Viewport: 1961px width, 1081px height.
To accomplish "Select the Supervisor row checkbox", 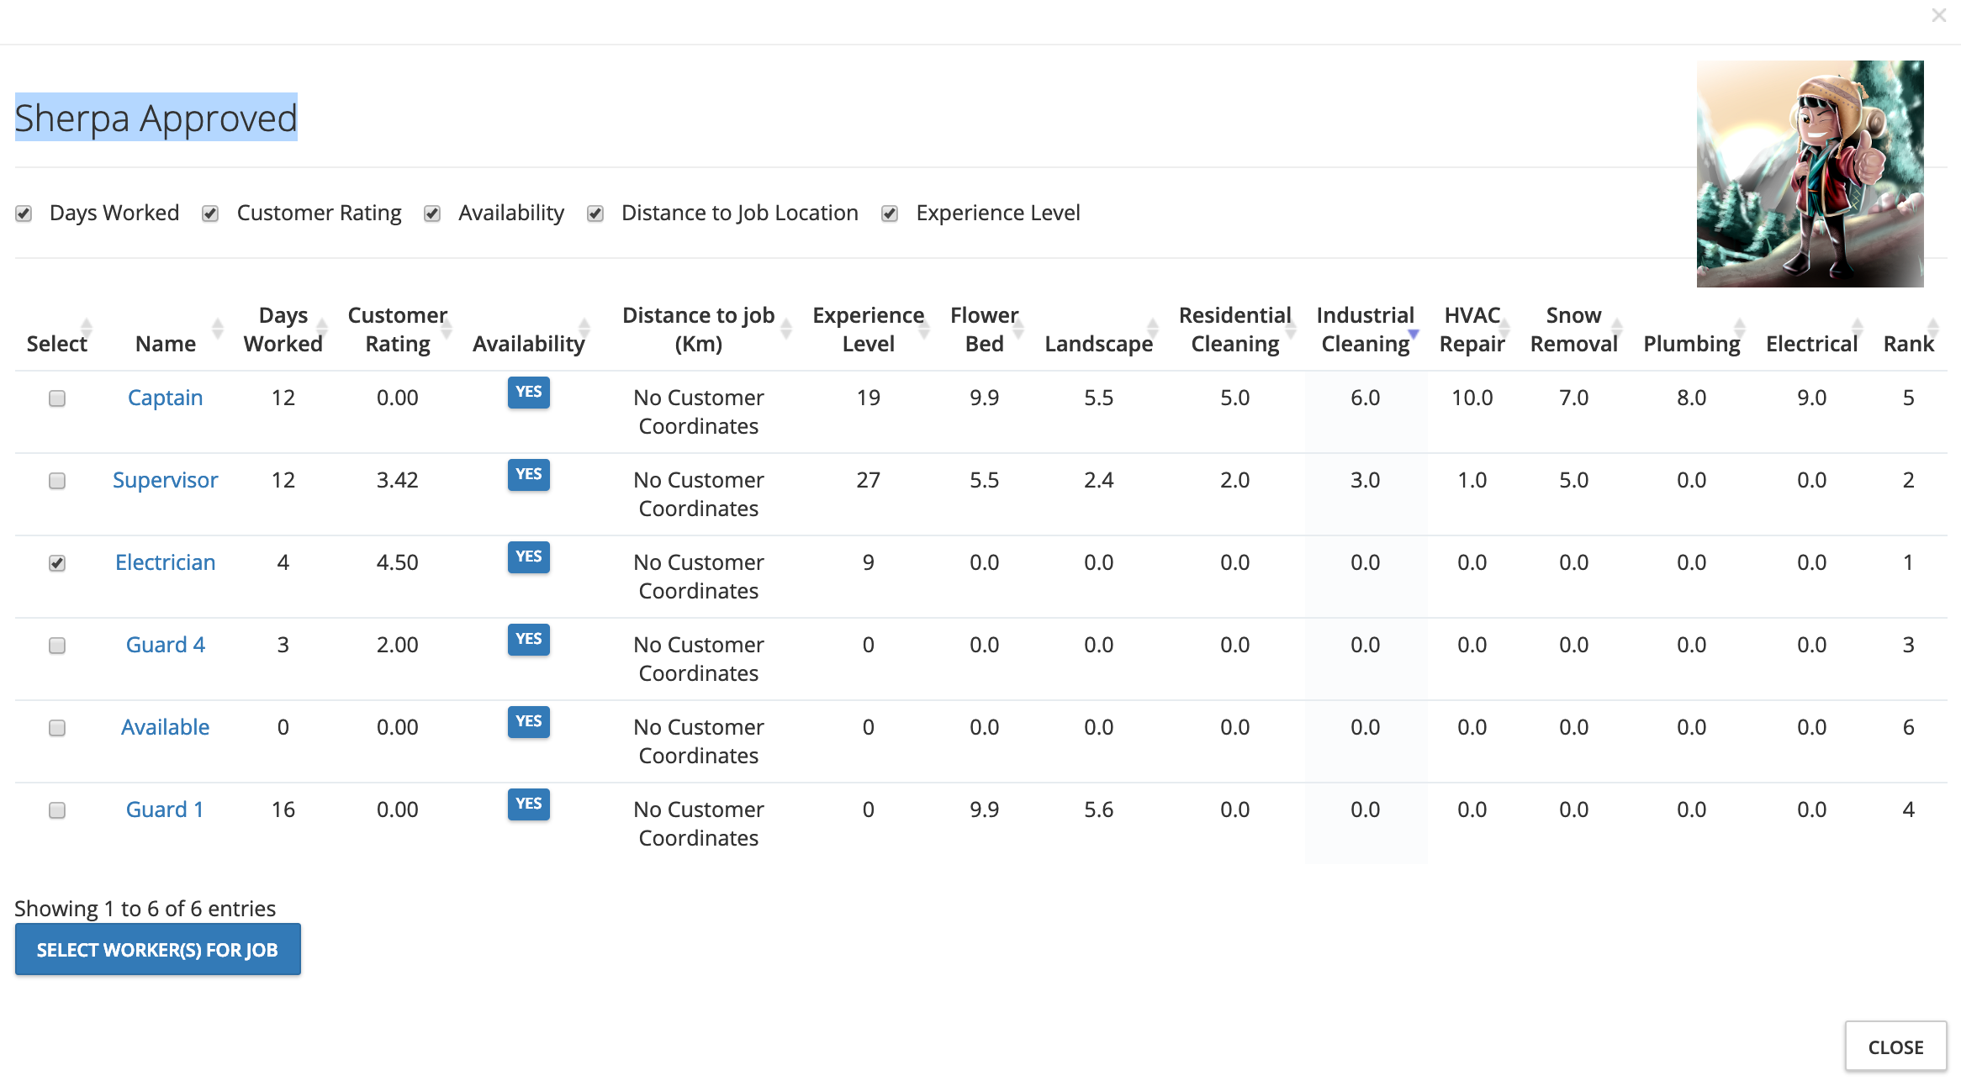I will (x=57, y=481).
